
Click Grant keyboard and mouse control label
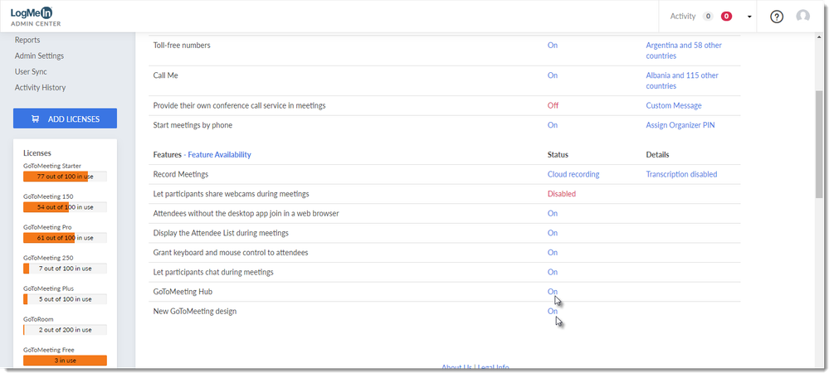click(x=231, y=253)
